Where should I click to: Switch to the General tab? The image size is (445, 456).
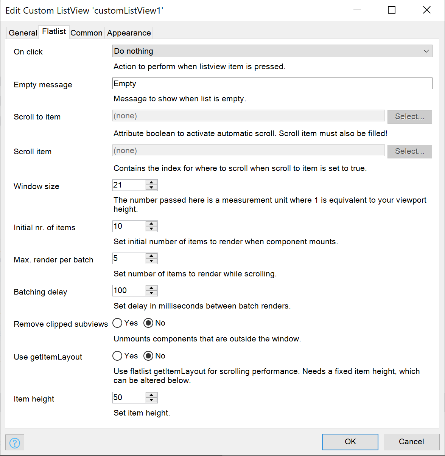[23, 33]
